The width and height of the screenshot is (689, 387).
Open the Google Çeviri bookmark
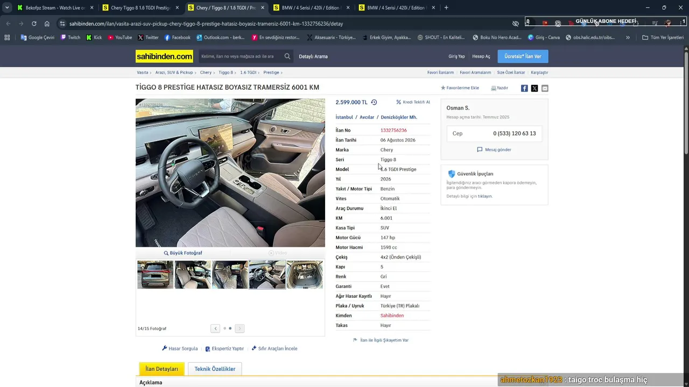(37, 38)
